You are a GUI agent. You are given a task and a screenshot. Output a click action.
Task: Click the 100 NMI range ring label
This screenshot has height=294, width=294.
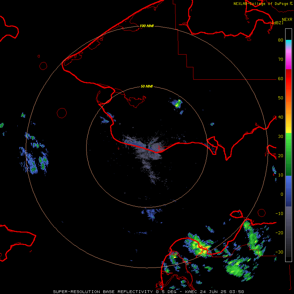point(147,26)
